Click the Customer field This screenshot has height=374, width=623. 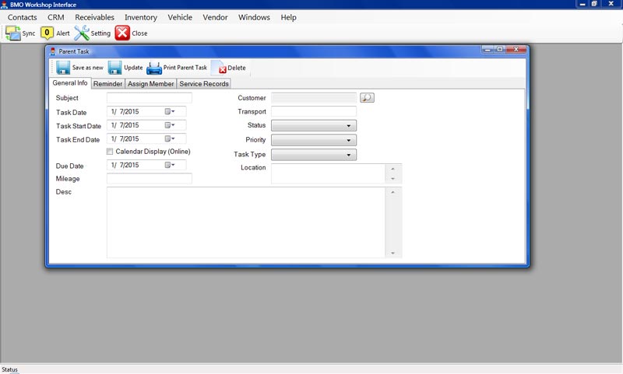point(314,97)
